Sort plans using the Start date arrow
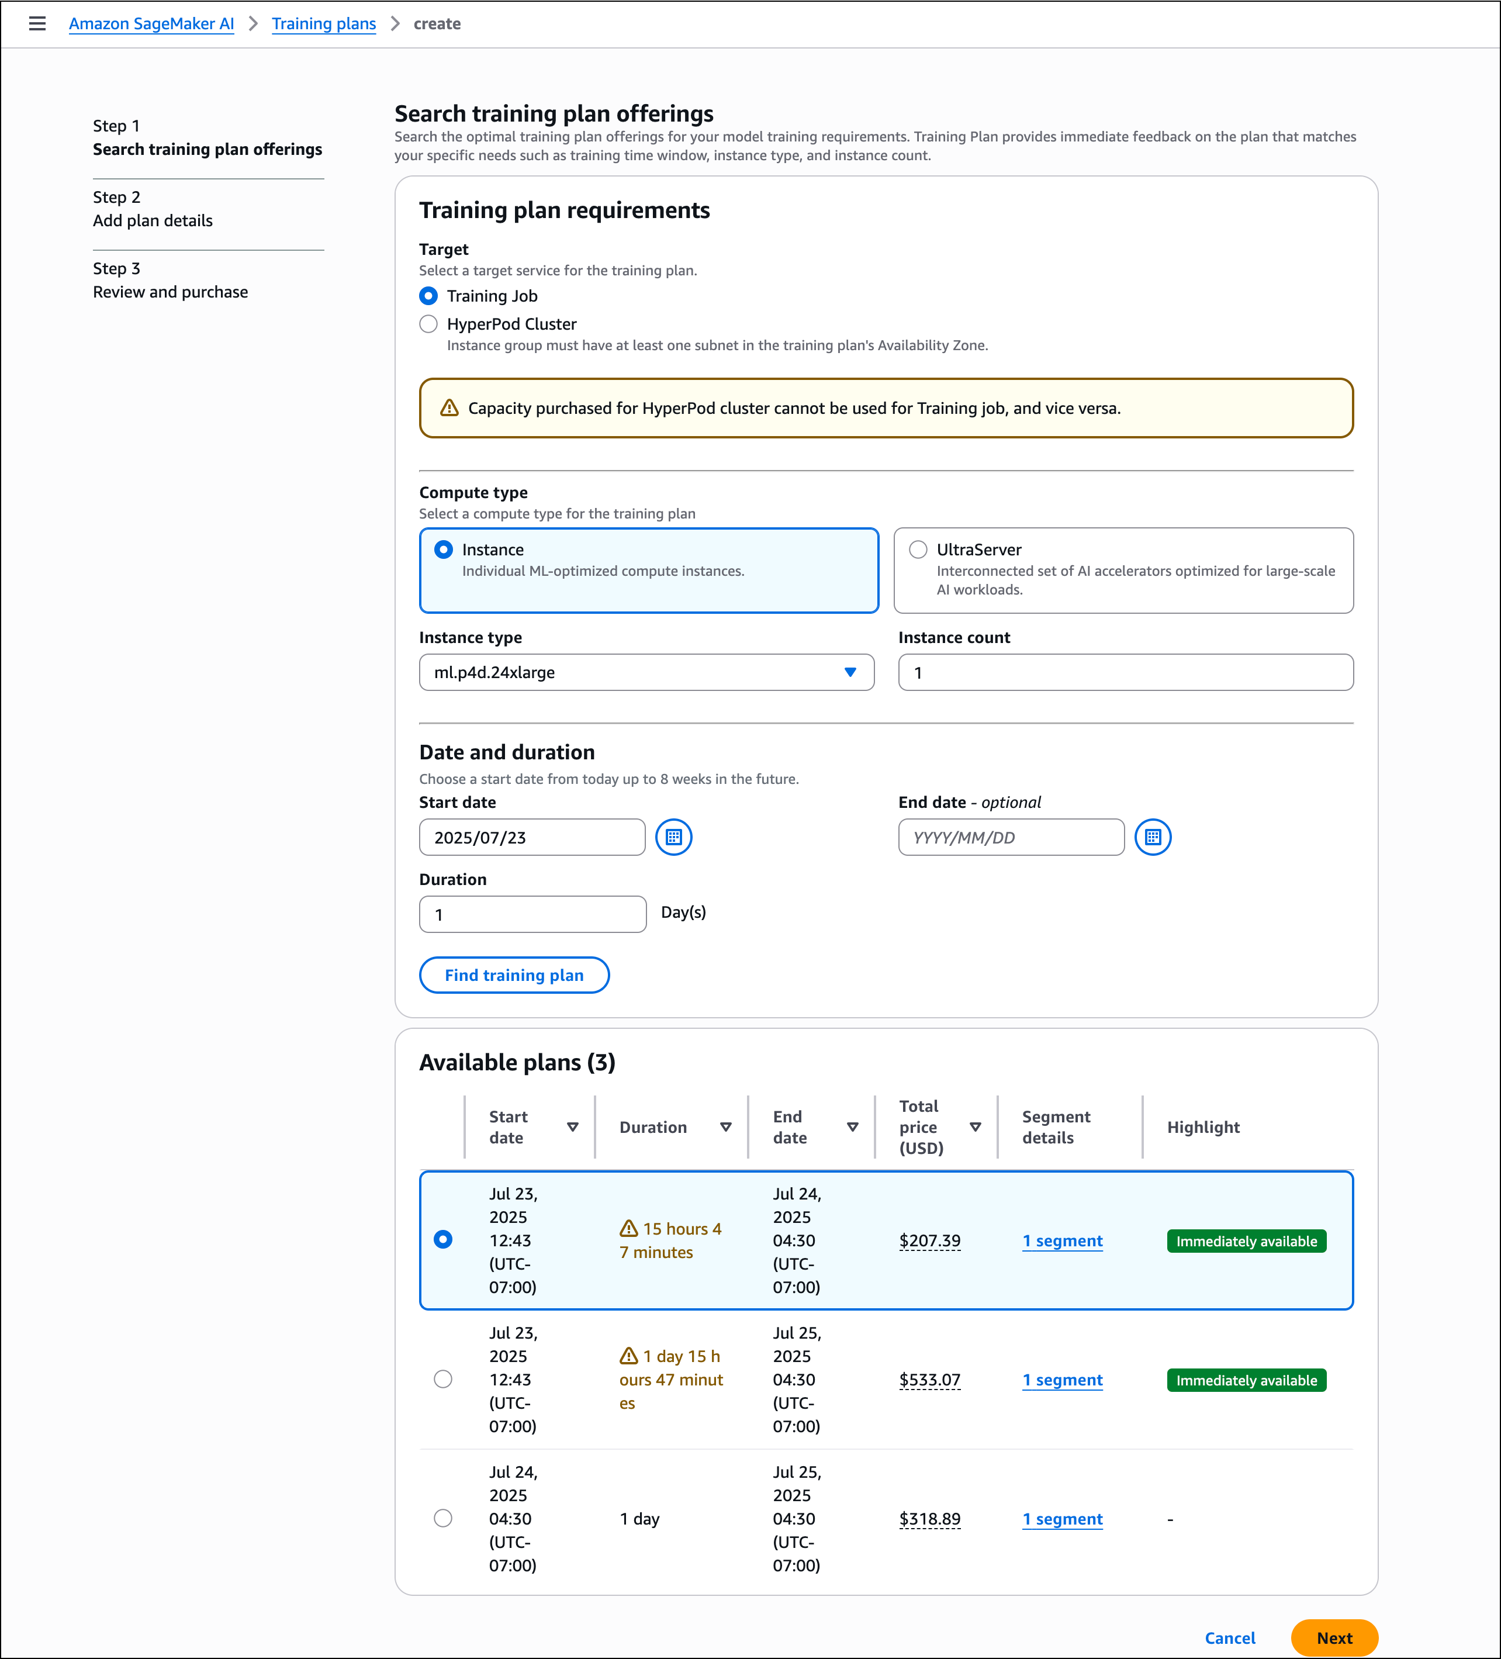Viewport: 1501px width, 1659px height. 573,1128
